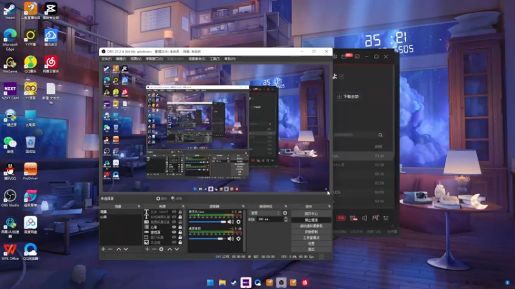Adjust the 麦克风/Aux volume slider
The image size is (515, 289).
(x=207, y=222)
